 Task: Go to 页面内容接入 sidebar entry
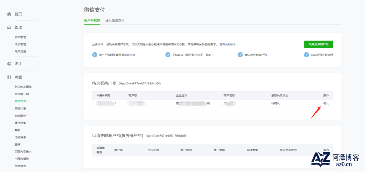[23, 151]
